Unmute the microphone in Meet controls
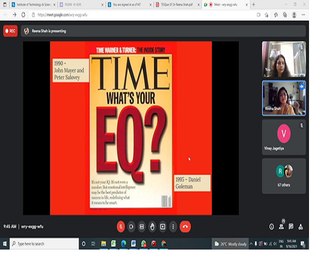Viewport: 310px width, 258px height. point(121,227)
